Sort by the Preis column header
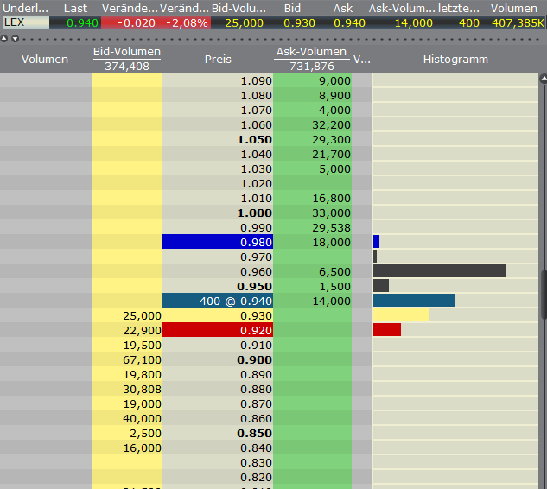Viewport: 547px width, 489px height. coord(218,60)
